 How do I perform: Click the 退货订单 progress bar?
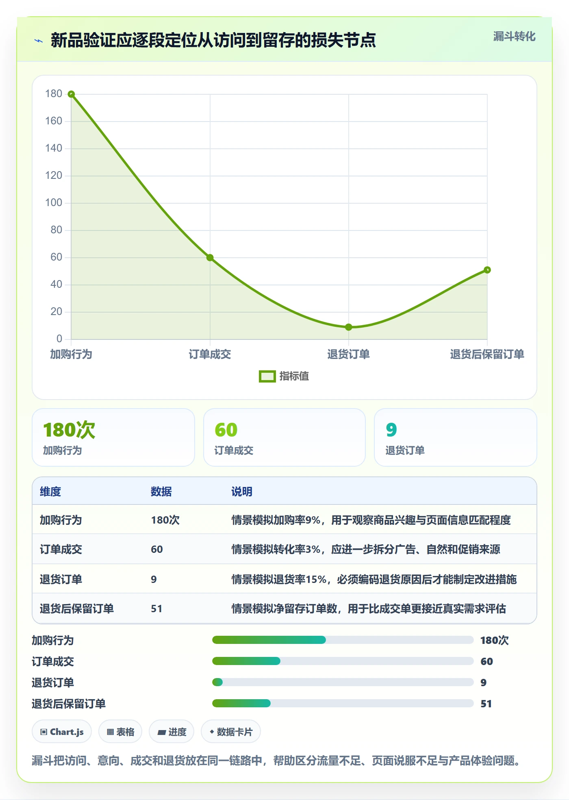[x=343, y=683]
